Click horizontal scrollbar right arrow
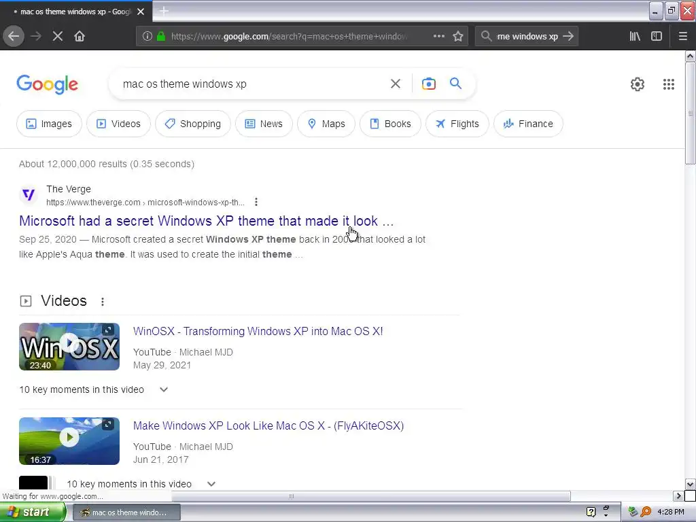 678,495
